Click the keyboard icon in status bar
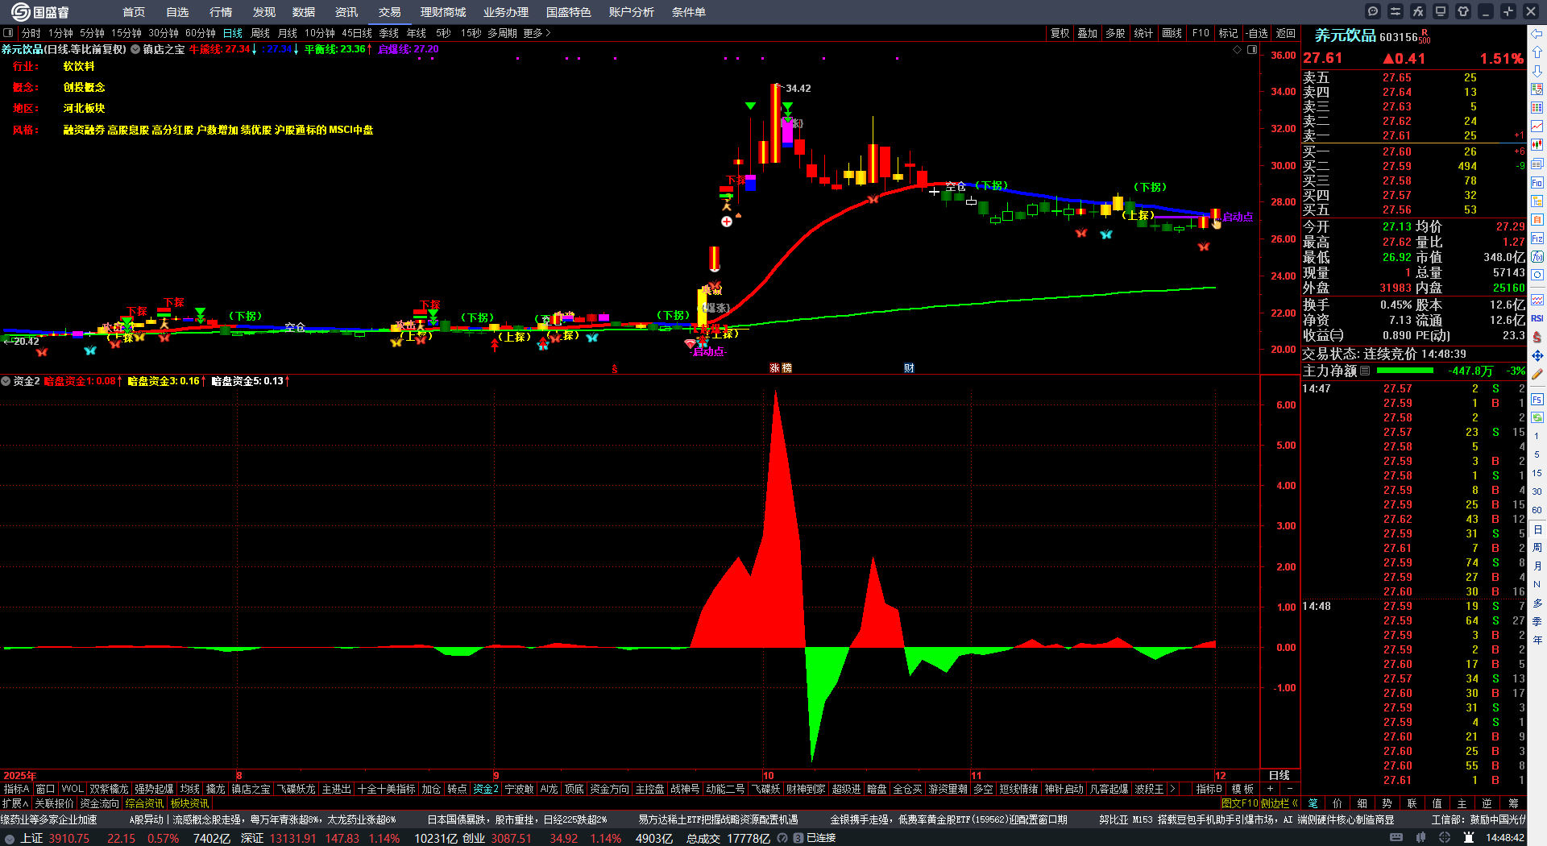 tap(1398, 838)
